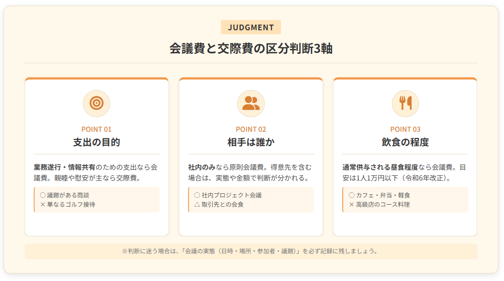The image size is (504, 281).
Task: Click the bold text 業務遂行・情報共有
Action: click(x=65, y=167)
